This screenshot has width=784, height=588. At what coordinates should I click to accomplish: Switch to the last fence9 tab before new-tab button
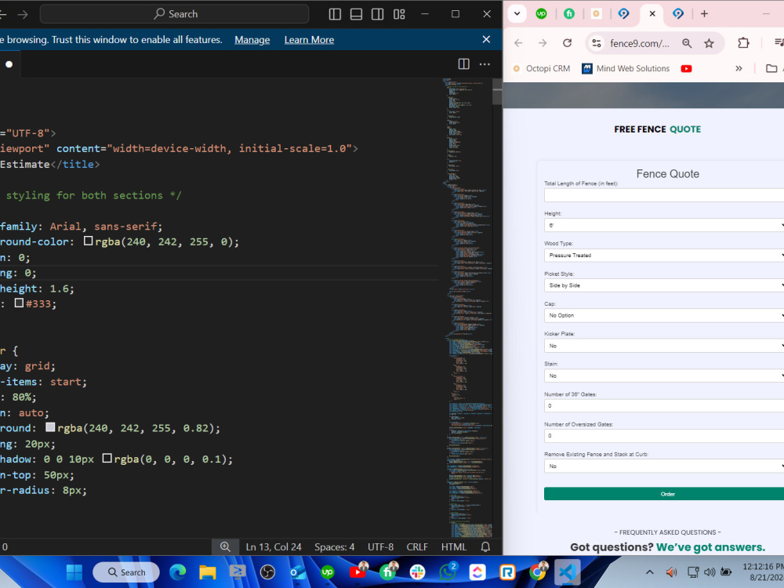(x=678, y=14)
